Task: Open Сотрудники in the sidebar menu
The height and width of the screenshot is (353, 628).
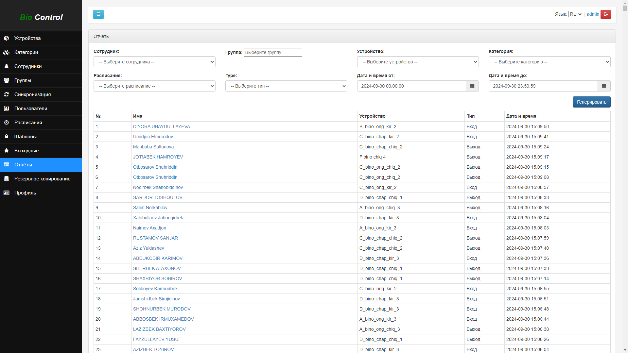Action: coord(41,66)
